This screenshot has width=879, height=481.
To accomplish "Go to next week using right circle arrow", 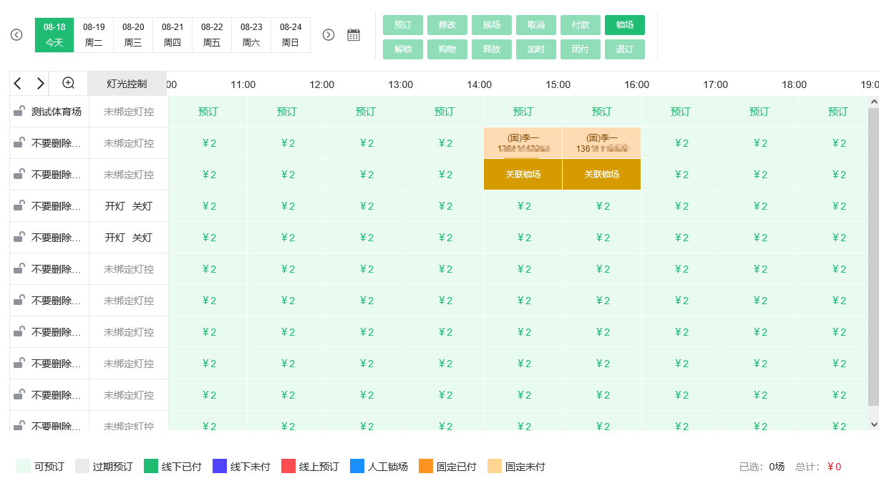I will [x=329, y=35].
